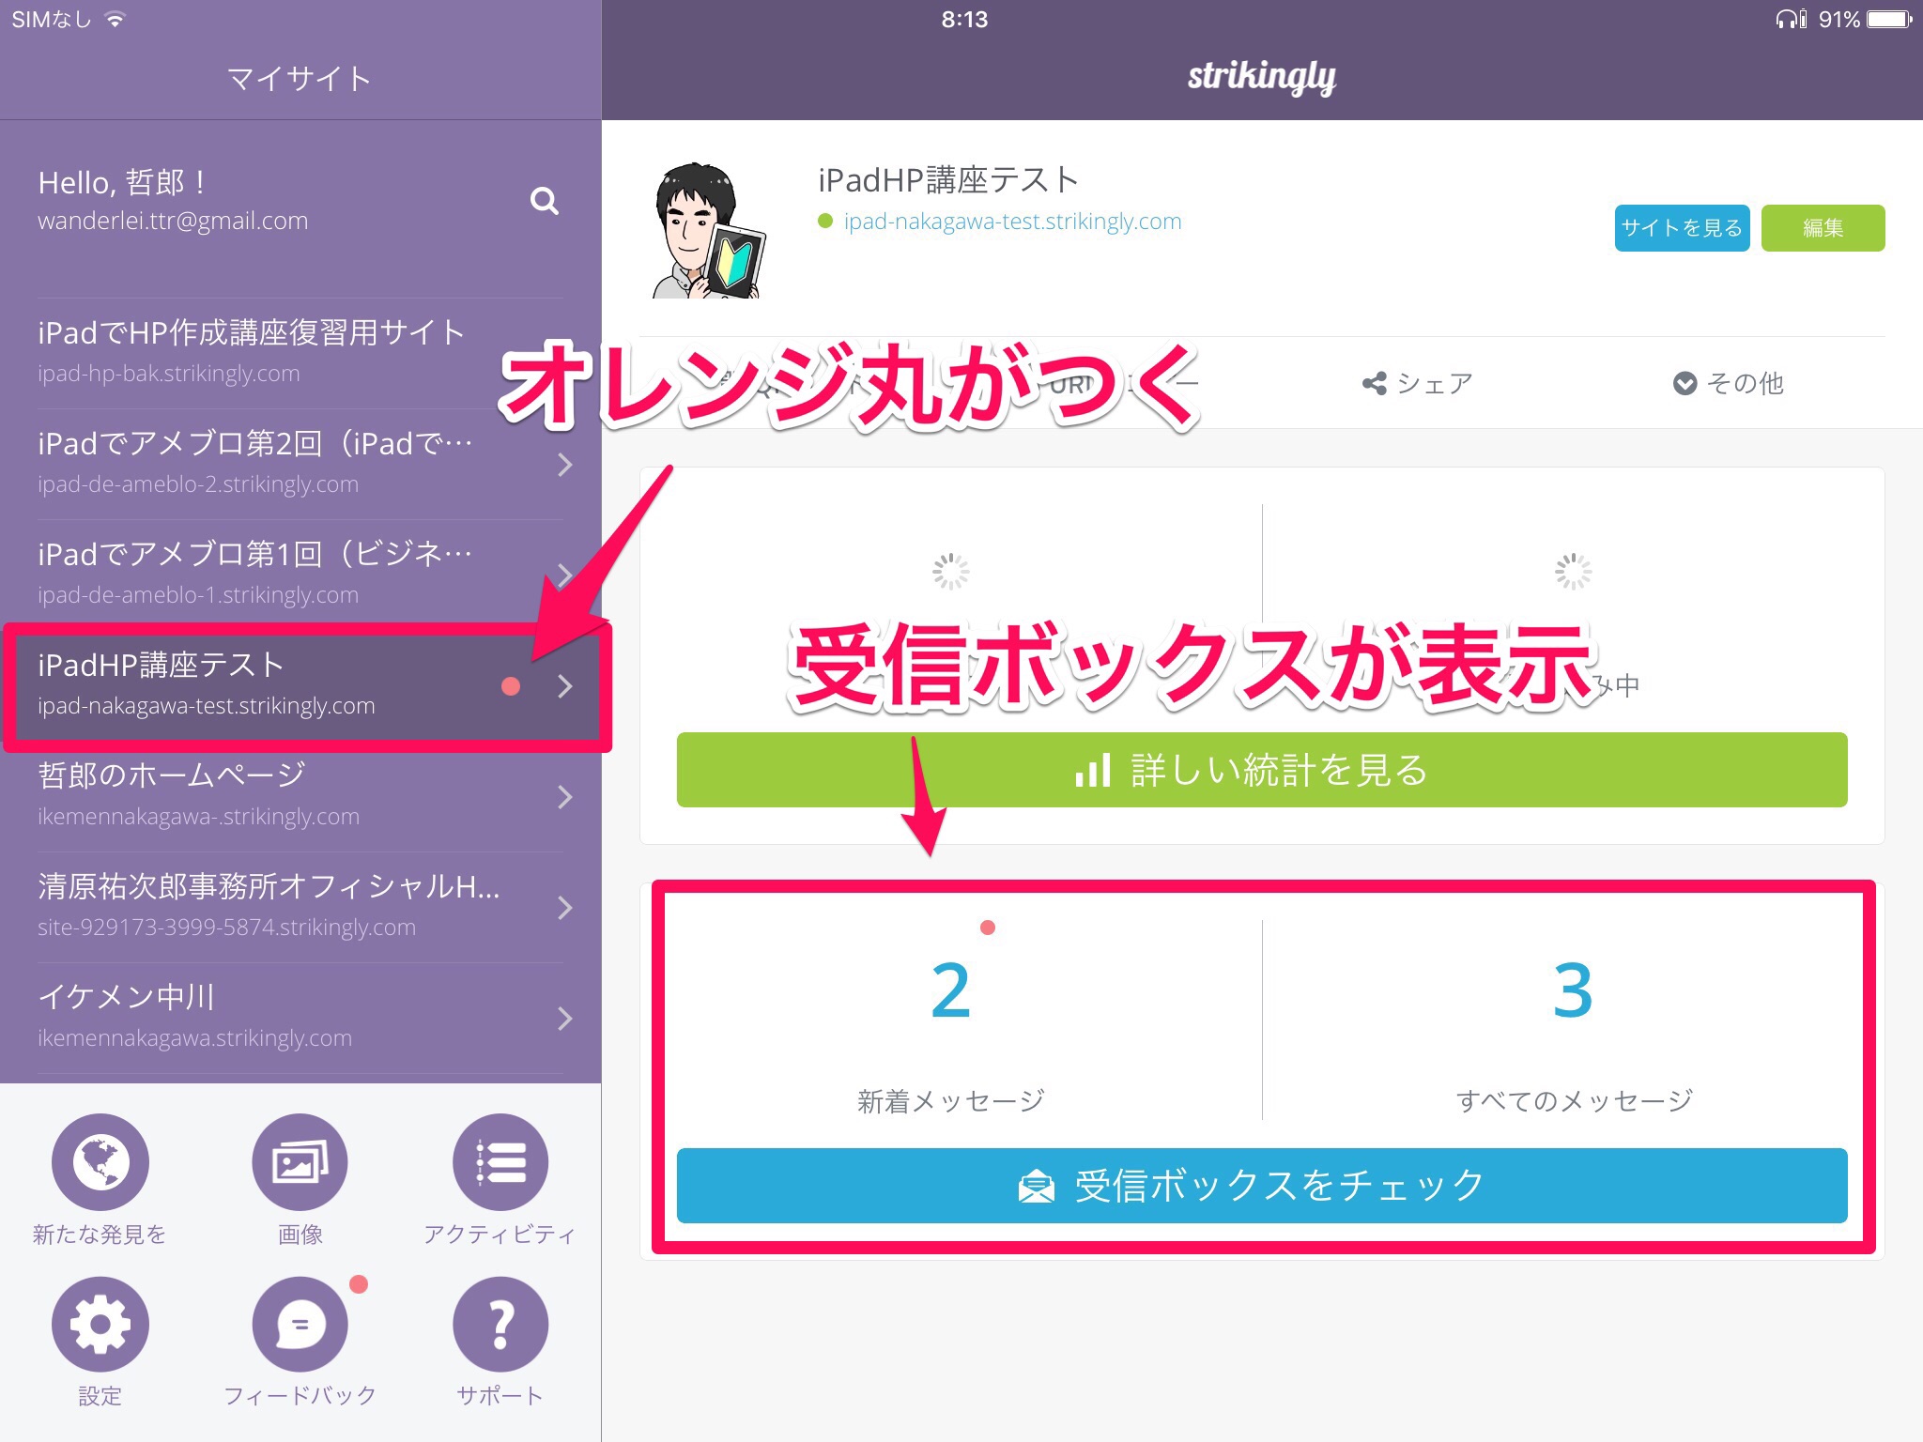Open the 設定 gear icon
The height and width of the screenshot is (1442, 1923).
coord(100,1324)
